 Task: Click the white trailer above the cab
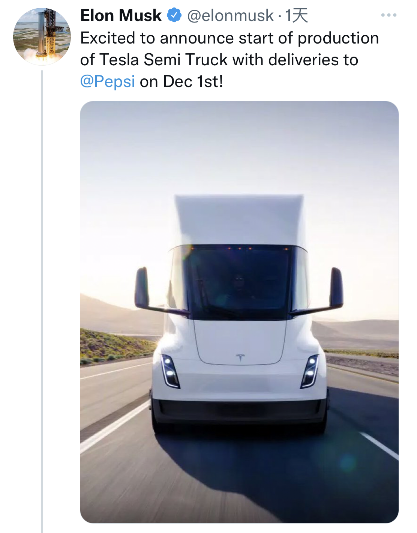click(x=239, y=219)
